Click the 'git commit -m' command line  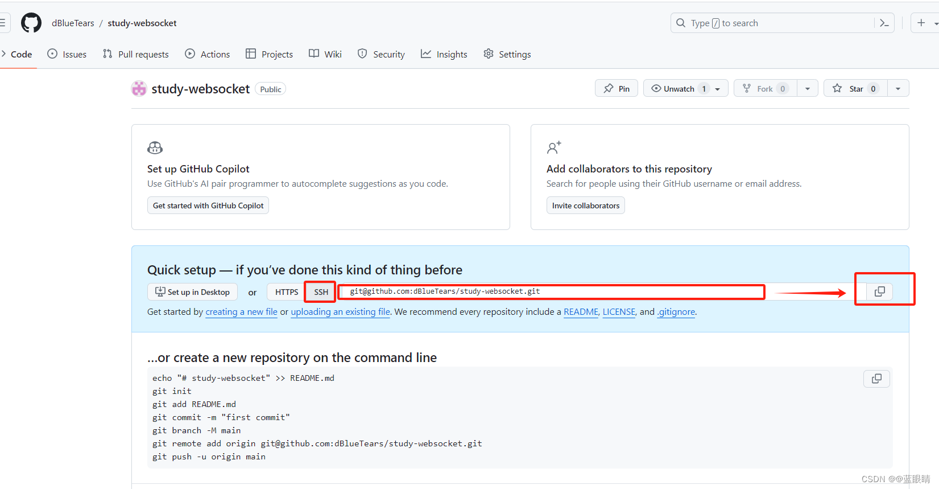(x=221, y=417)
